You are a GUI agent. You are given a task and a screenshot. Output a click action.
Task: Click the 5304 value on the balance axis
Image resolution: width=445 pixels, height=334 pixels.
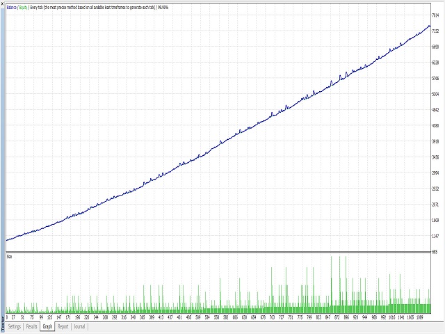click(435, 94)
